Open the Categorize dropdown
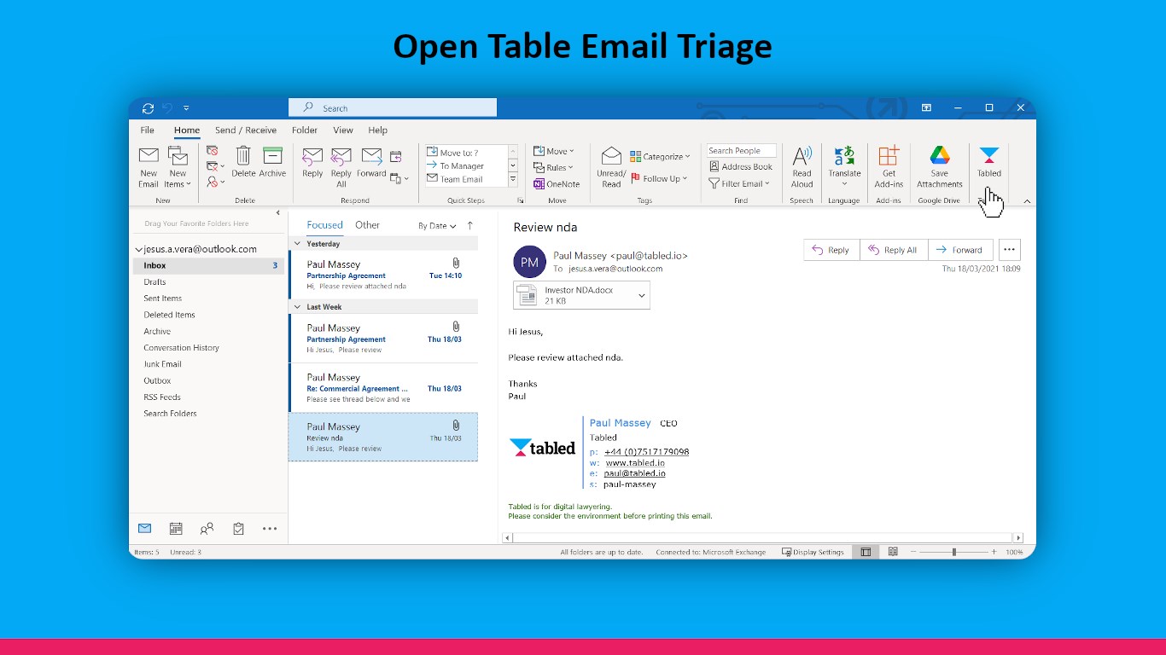This screenshot has height=655, width=1166. tap(660, 156)
